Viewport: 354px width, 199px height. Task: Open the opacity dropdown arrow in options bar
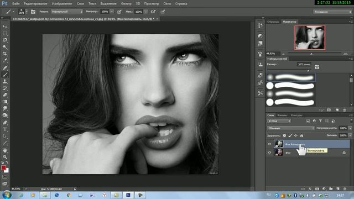point(112,12)
